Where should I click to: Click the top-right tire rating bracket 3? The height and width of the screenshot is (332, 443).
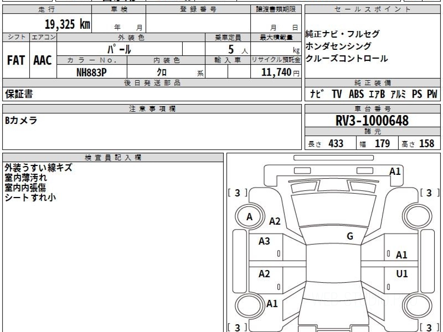tap(429, 193)
